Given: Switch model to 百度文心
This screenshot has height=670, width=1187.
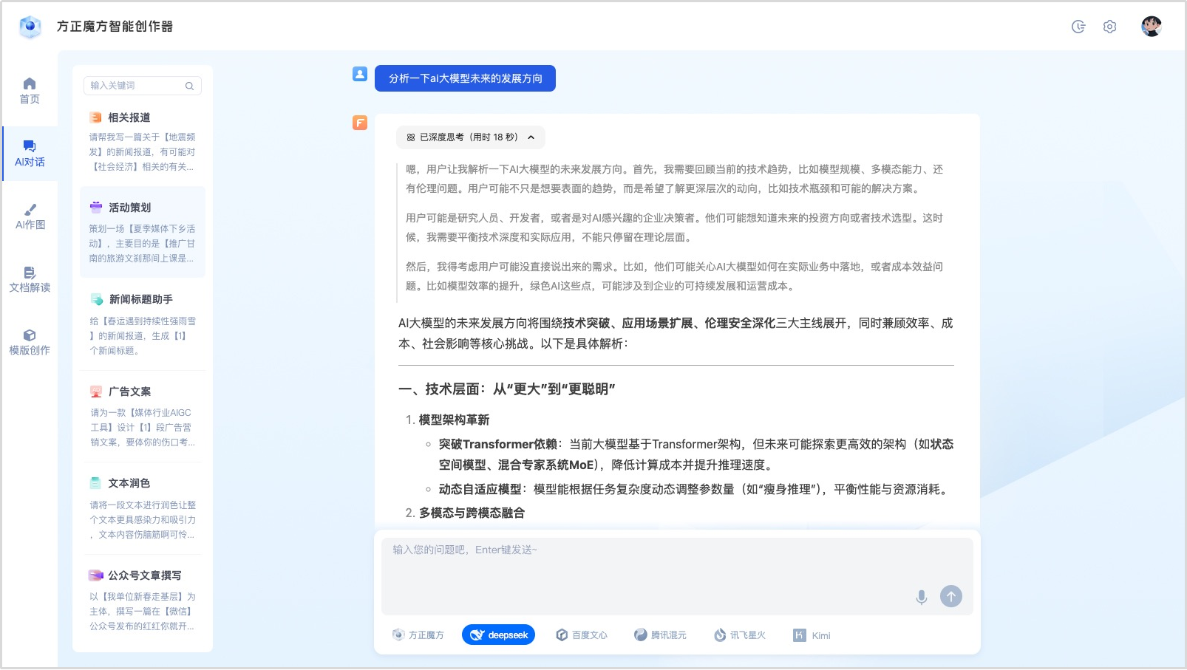Looking at the screenshot, I should click(x=582, y=635).
